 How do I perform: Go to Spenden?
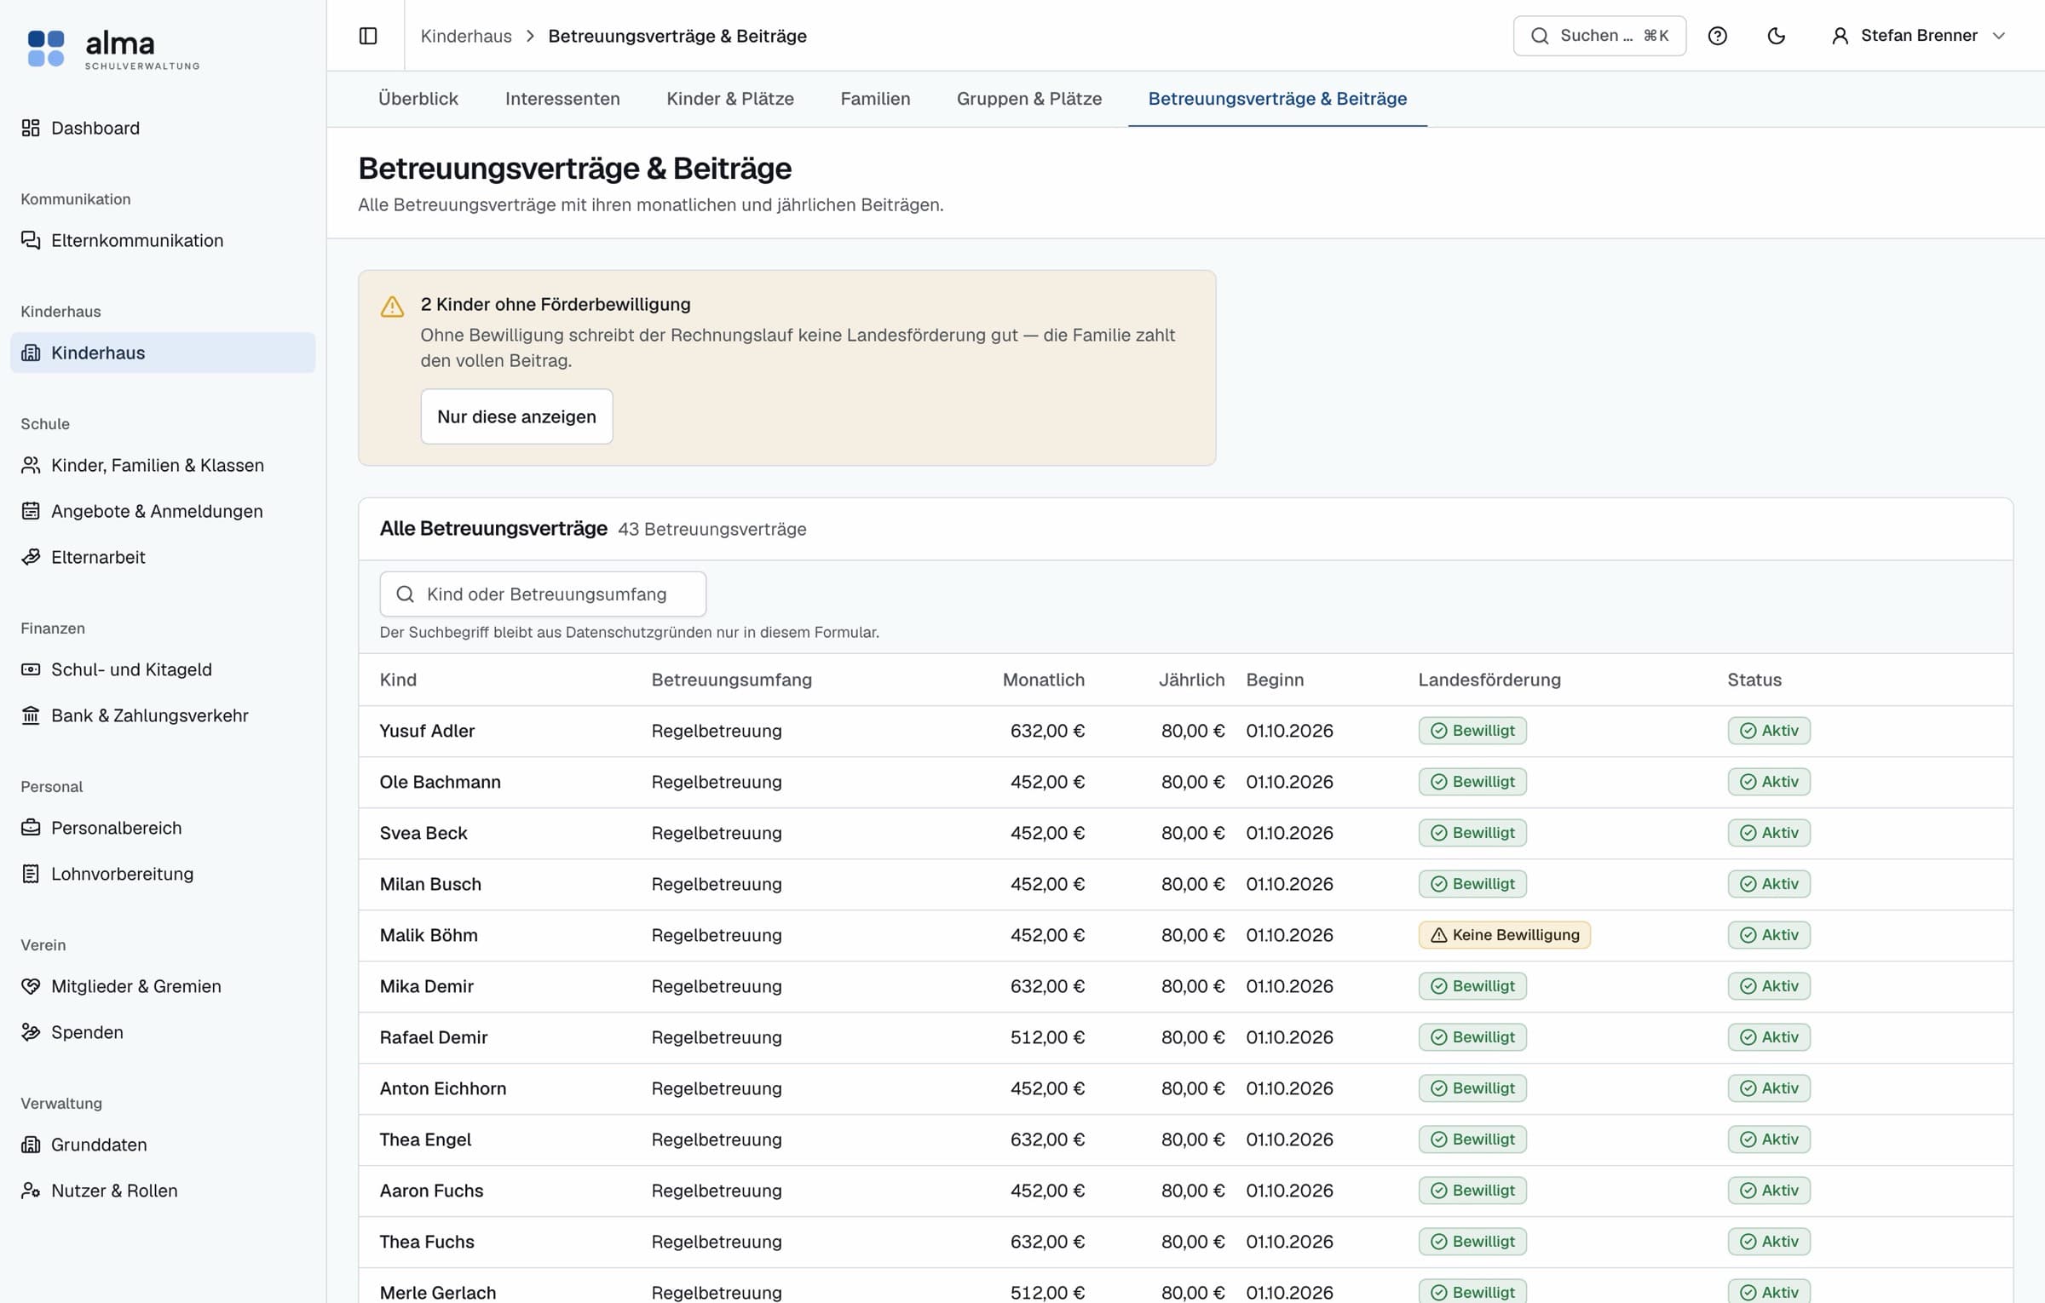click(163, 1032)
